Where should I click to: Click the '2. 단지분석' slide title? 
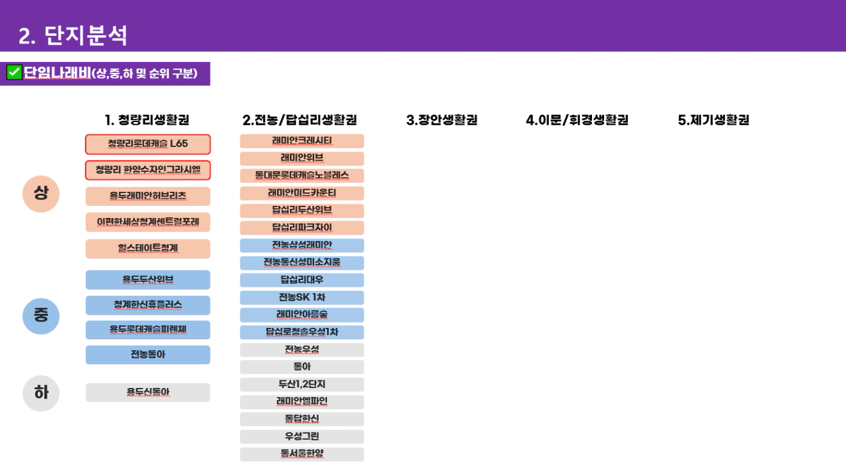[x=73, y=36]
